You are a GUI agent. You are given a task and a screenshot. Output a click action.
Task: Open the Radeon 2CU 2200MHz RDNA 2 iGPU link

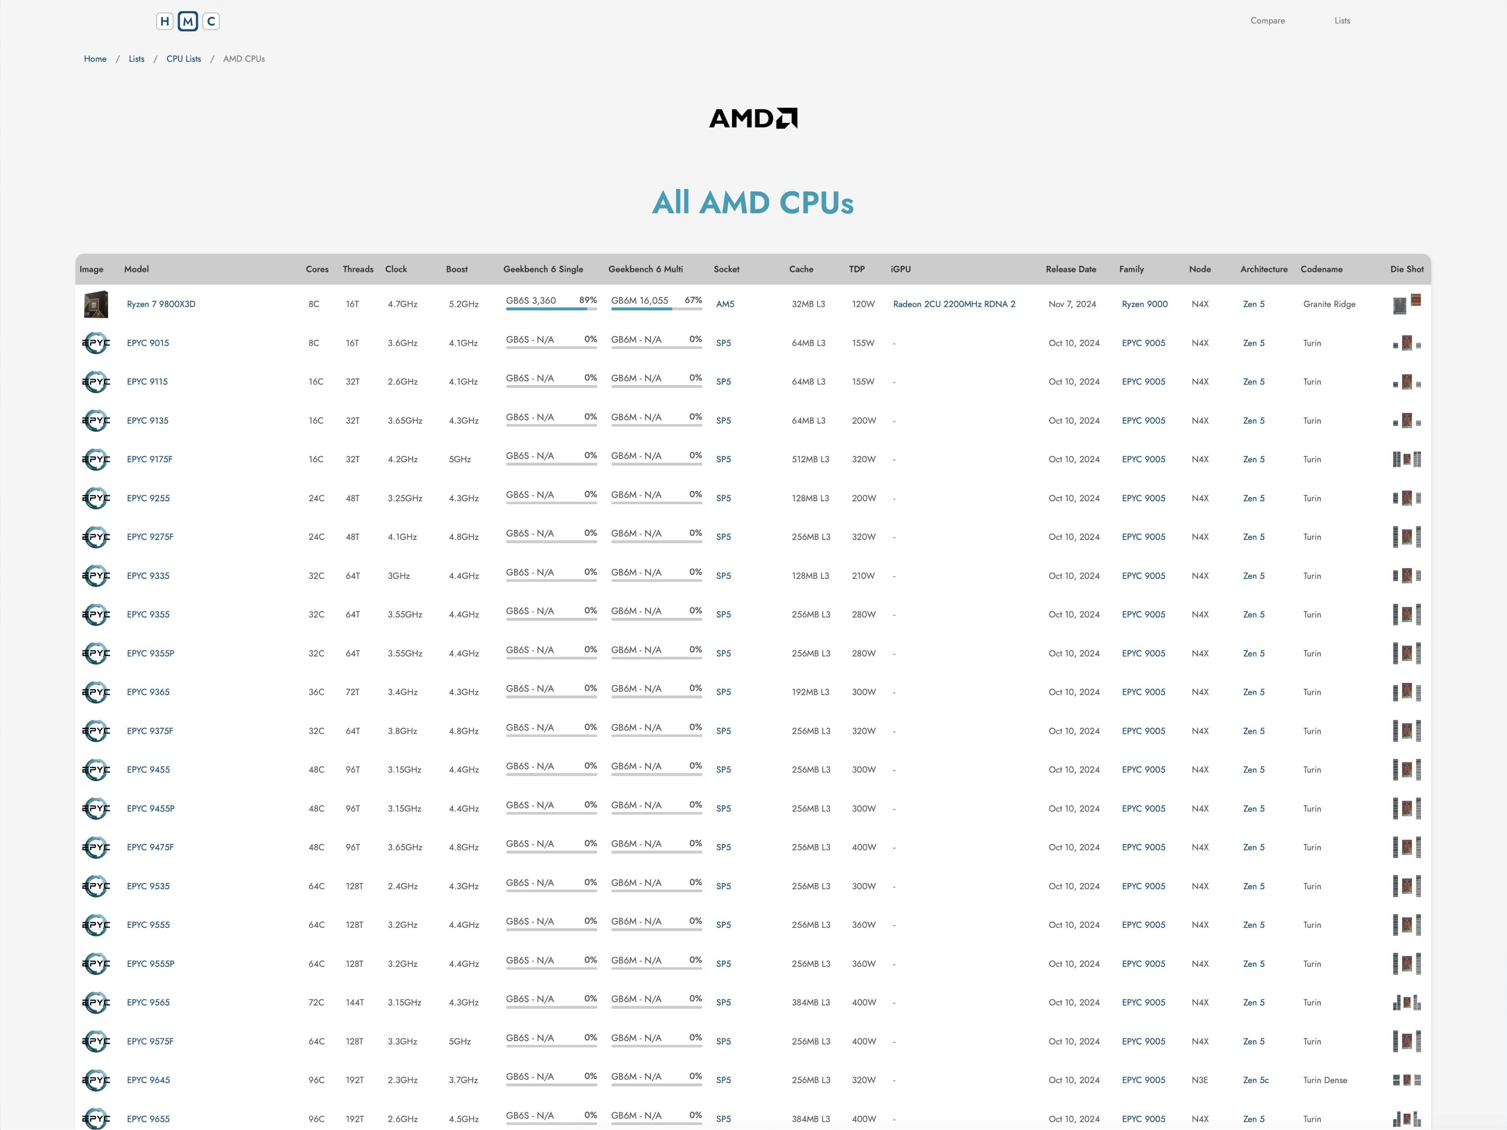point(954,304)
